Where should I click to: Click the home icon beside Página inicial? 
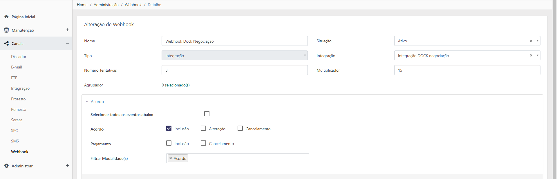[6, 17]
